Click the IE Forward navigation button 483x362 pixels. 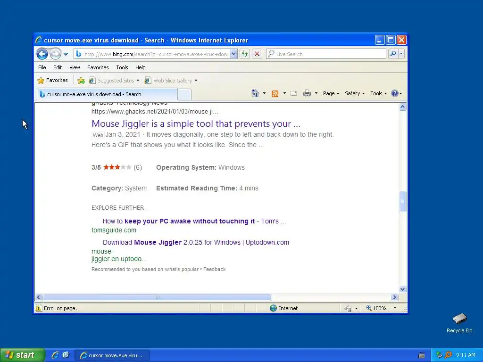(56, 54)
